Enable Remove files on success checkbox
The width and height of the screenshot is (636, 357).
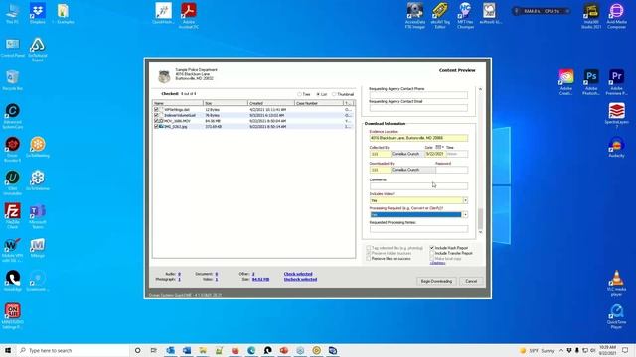(x=369, y=258)
